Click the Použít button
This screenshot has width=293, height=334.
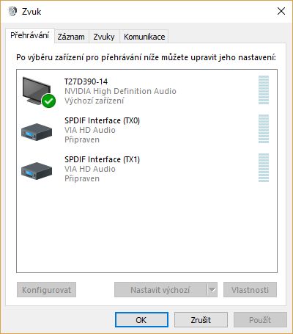tap(260, 320)
